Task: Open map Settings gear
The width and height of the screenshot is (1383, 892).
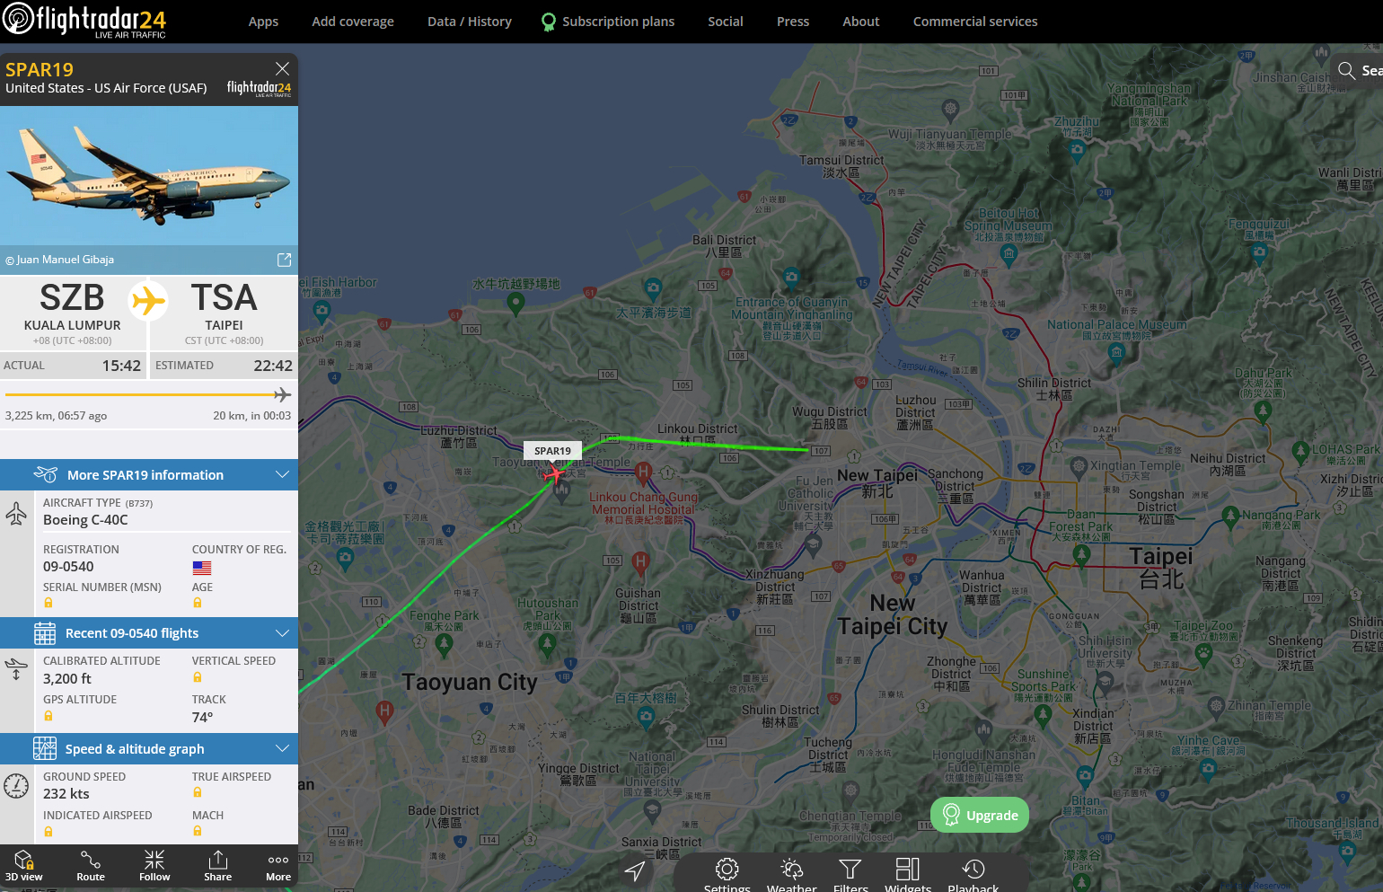Action: coord(727,874)
